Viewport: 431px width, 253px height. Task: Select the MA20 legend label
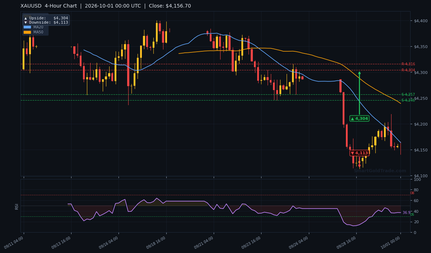point(38,27)
